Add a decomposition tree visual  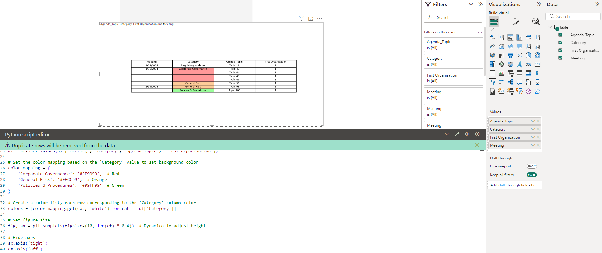(x=510, y=82)
